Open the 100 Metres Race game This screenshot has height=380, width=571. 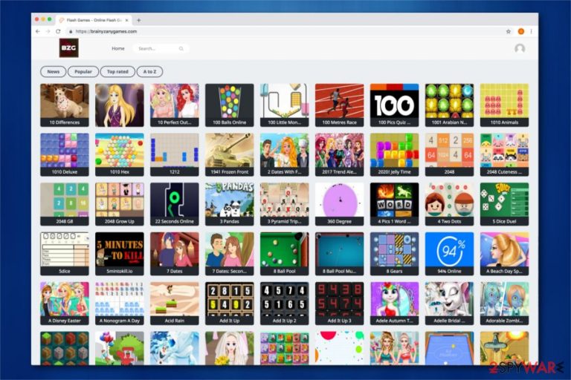339,105
